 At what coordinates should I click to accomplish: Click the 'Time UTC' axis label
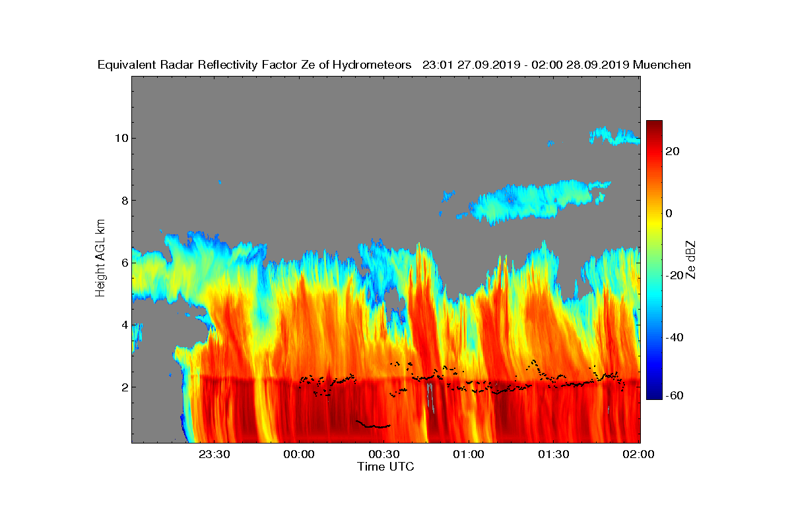(385, 467)
